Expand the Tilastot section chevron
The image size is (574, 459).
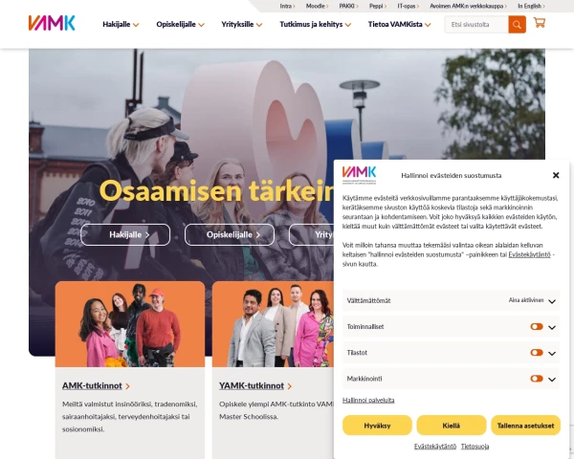point(552,353)
